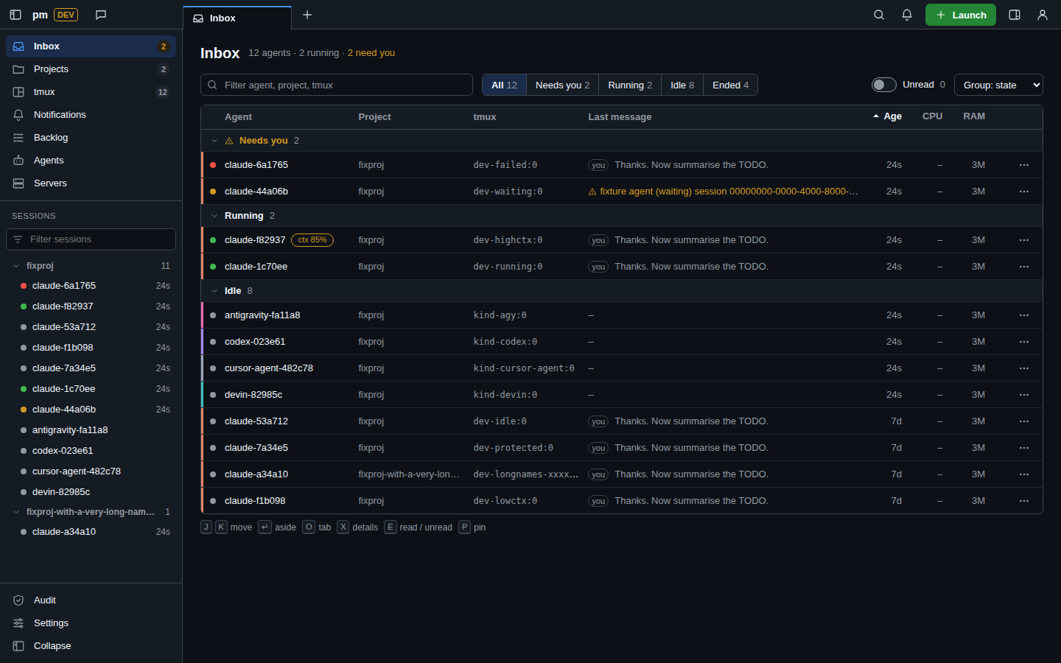Select the Ended 4 filter tab

730,85
